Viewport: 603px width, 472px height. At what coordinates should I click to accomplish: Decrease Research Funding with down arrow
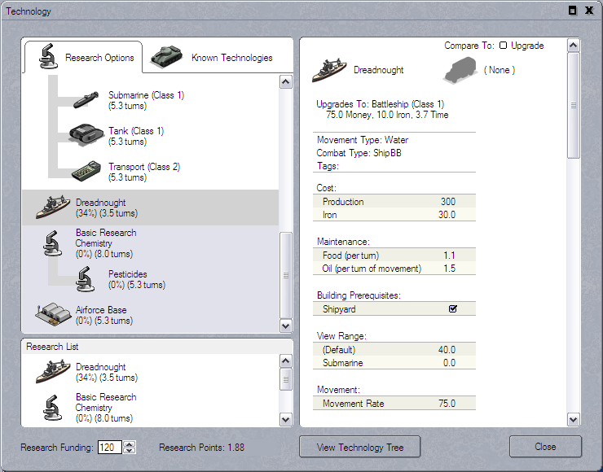(130, 451)
